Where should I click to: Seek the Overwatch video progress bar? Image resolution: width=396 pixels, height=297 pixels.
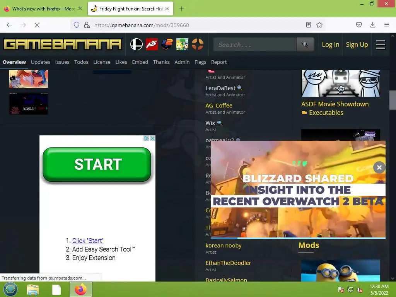coord(298,238)
